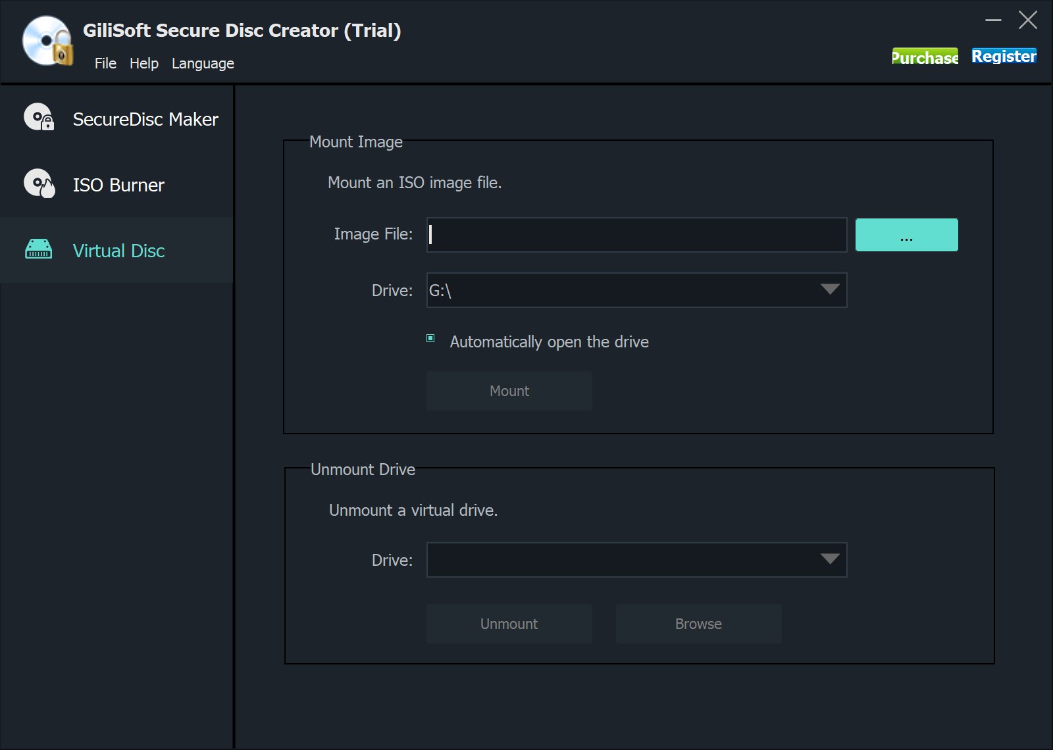Expand the Mount Image drive dropdown arrow
The image size is (1053, 750).
[829, 289]
